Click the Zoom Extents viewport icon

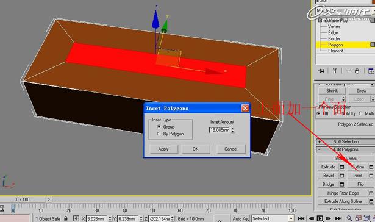366,218
